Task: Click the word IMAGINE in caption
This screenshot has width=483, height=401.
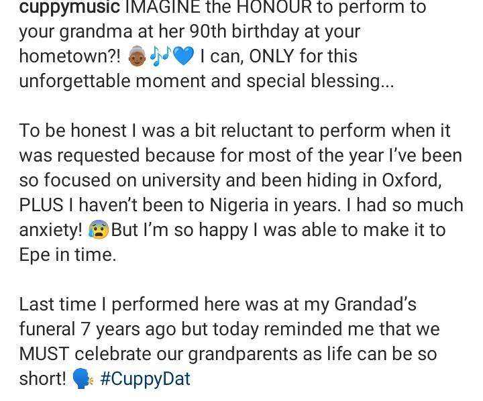Action: click(162, 7)
